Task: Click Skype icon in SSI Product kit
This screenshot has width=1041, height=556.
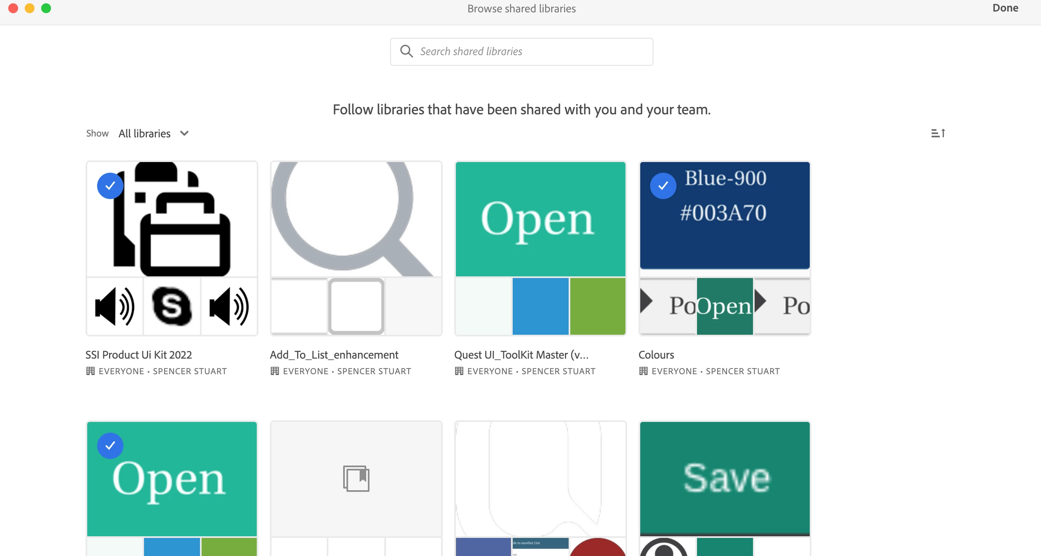Action: click(172, 306)
